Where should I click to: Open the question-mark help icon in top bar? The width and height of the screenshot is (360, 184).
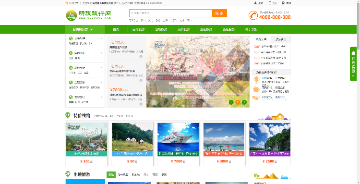click(283, 3)
